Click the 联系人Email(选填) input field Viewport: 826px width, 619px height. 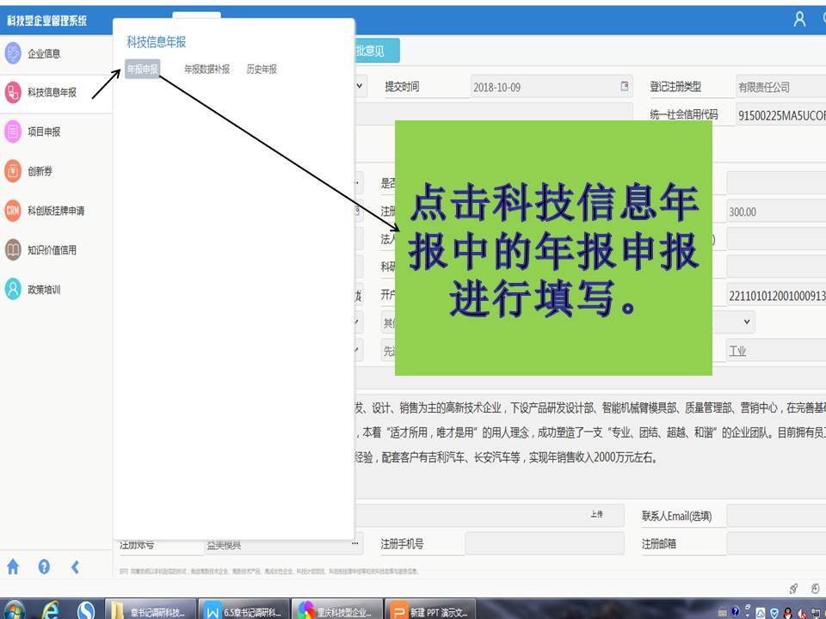(x=776, y=516)
